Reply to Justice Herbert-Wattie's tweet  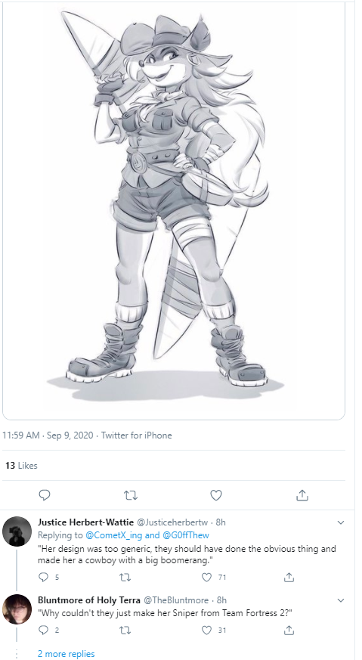tap(44, 578)
